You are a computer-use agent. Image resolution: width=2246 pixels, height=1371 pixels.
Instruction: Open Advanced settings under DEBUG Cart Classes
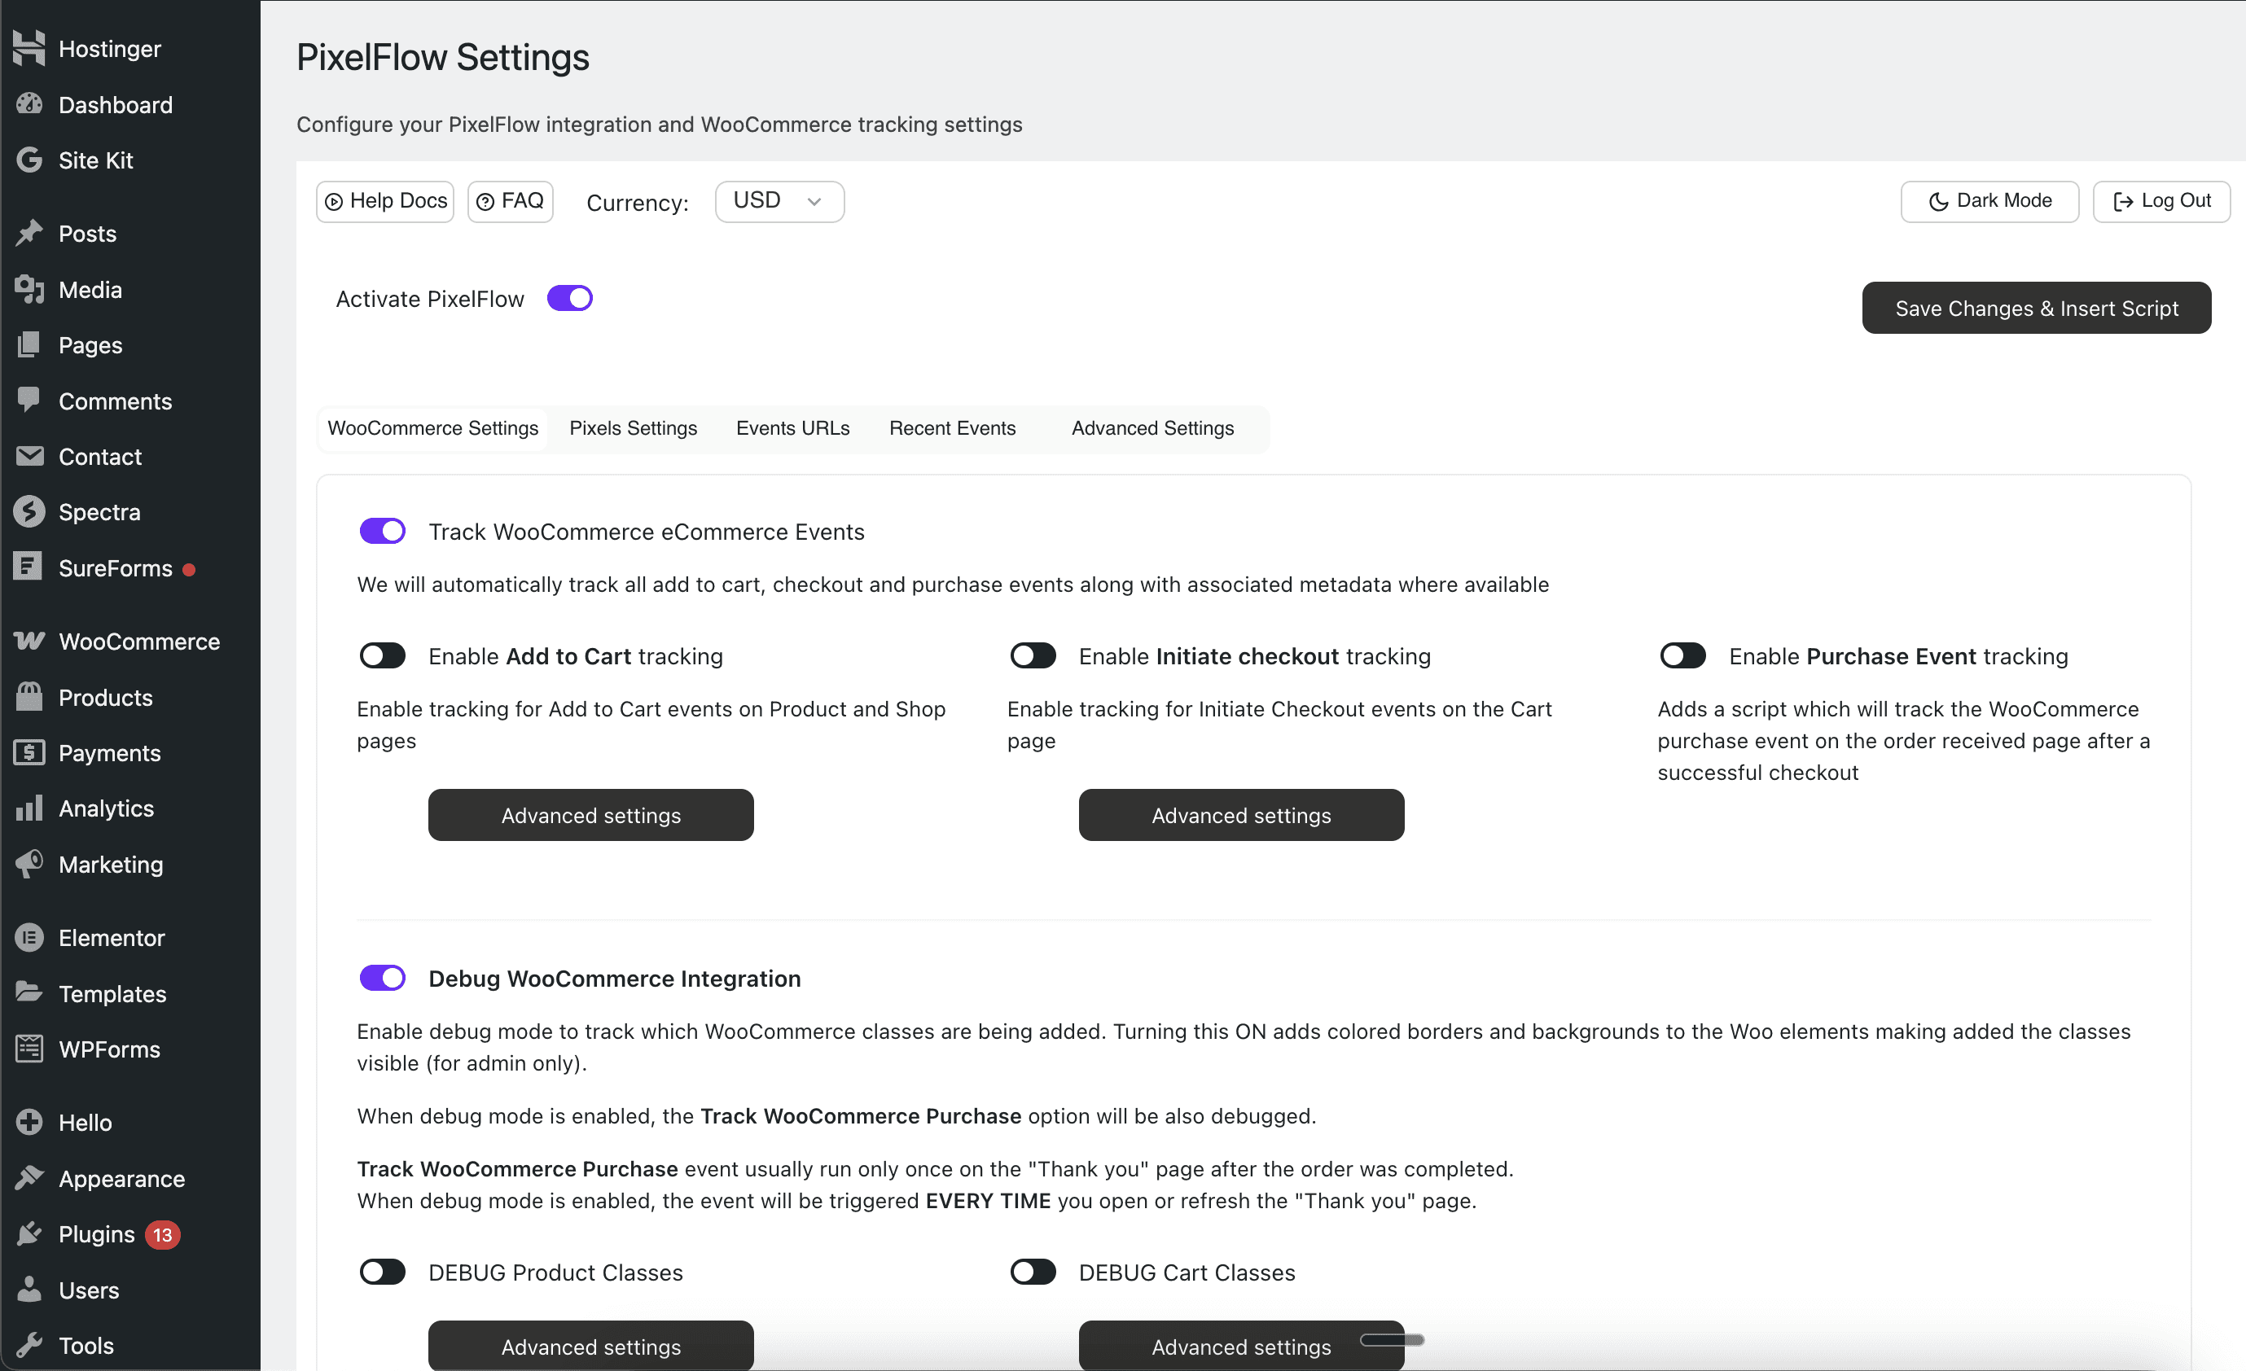[1242, 1346]
